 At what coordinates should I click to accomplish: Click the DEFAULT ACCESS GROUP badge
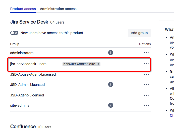pyautogui.click(x=81, y=64)
